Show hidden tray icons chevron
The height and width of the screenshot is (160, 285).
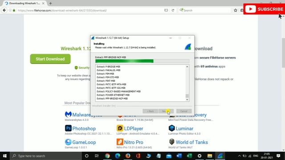point(240,156)
